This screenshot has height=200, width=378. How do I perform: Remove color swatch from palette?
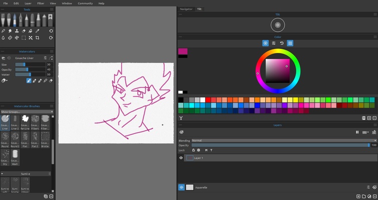(x=374, y=118)
